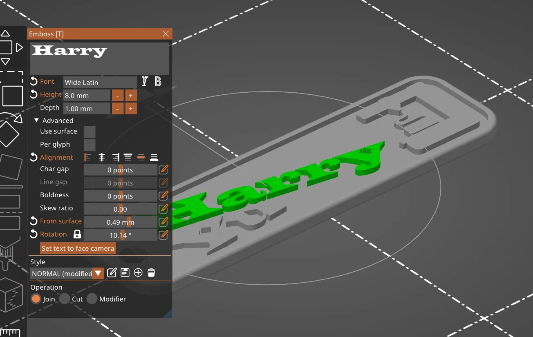This screenshot has width=533, height=337.
Task: Enable the Use surface checkbox
Action: coord(90,132)
